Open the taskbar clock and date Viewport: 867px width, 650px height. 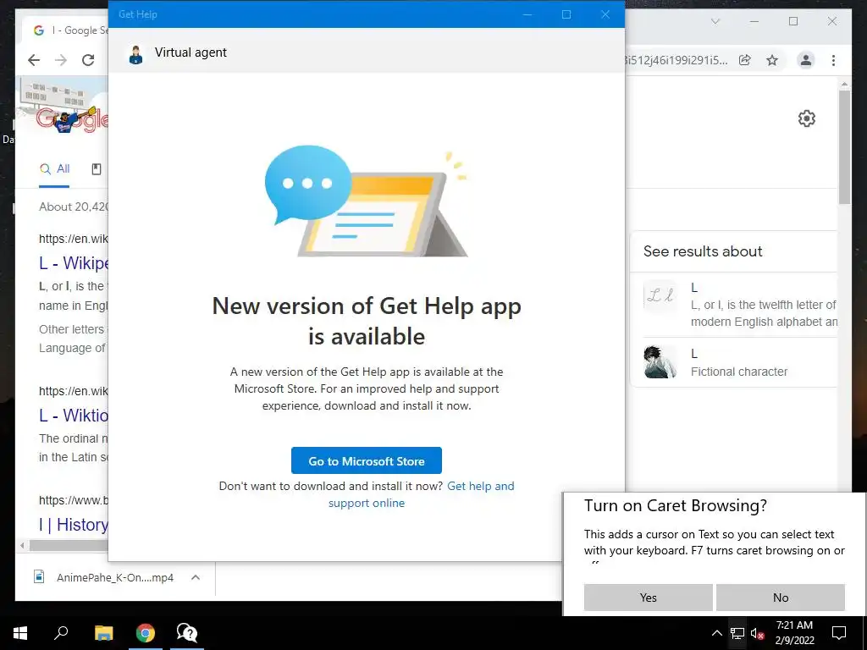794,633
